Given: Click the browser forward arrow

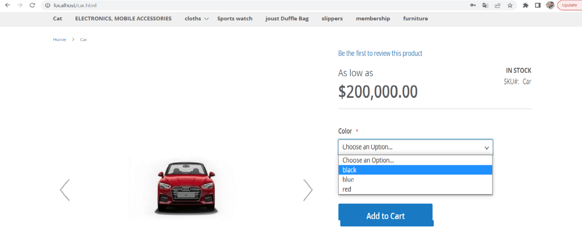Looking at the screenshot, I should coord(20,5).
